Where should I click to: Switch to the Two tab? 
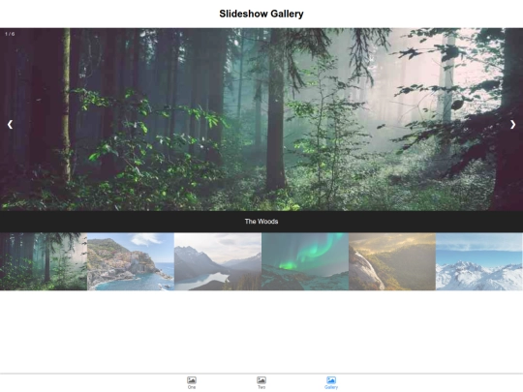tap(261, 382)
